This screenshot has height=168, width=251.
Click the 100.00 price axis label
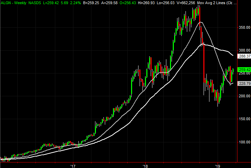244,142
